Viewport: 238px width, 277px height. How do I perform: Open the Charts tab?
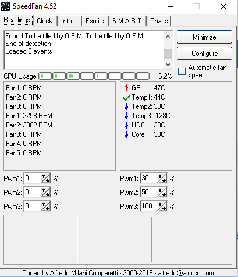pos(159,21)
